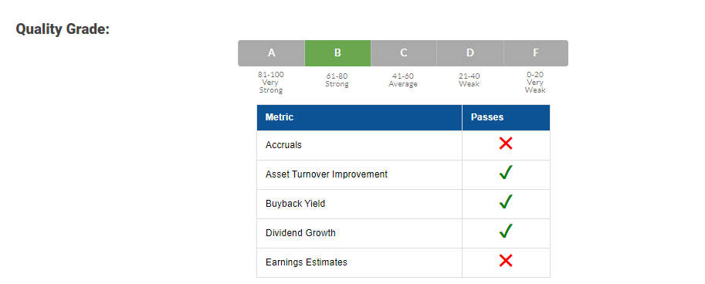Image resolution: width=705 pixels, height=284 pixels.
Task: Select the highlighted green B grade segment
Action: point(337,53)
